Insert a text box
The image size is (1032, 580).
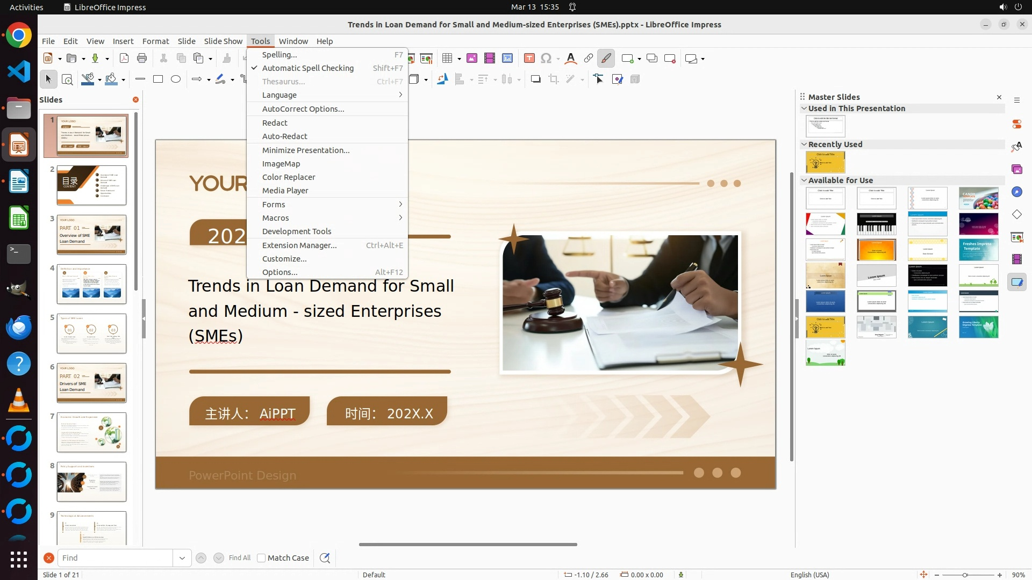[x=529, y=59]
